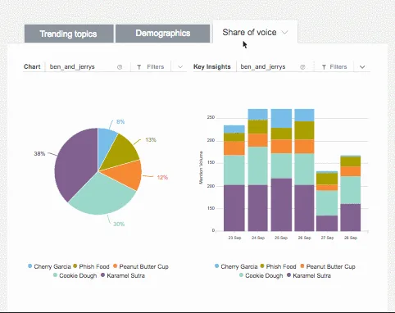
Task: Toggle Peanut Butter Cup in pie legend
Action: 141,266
